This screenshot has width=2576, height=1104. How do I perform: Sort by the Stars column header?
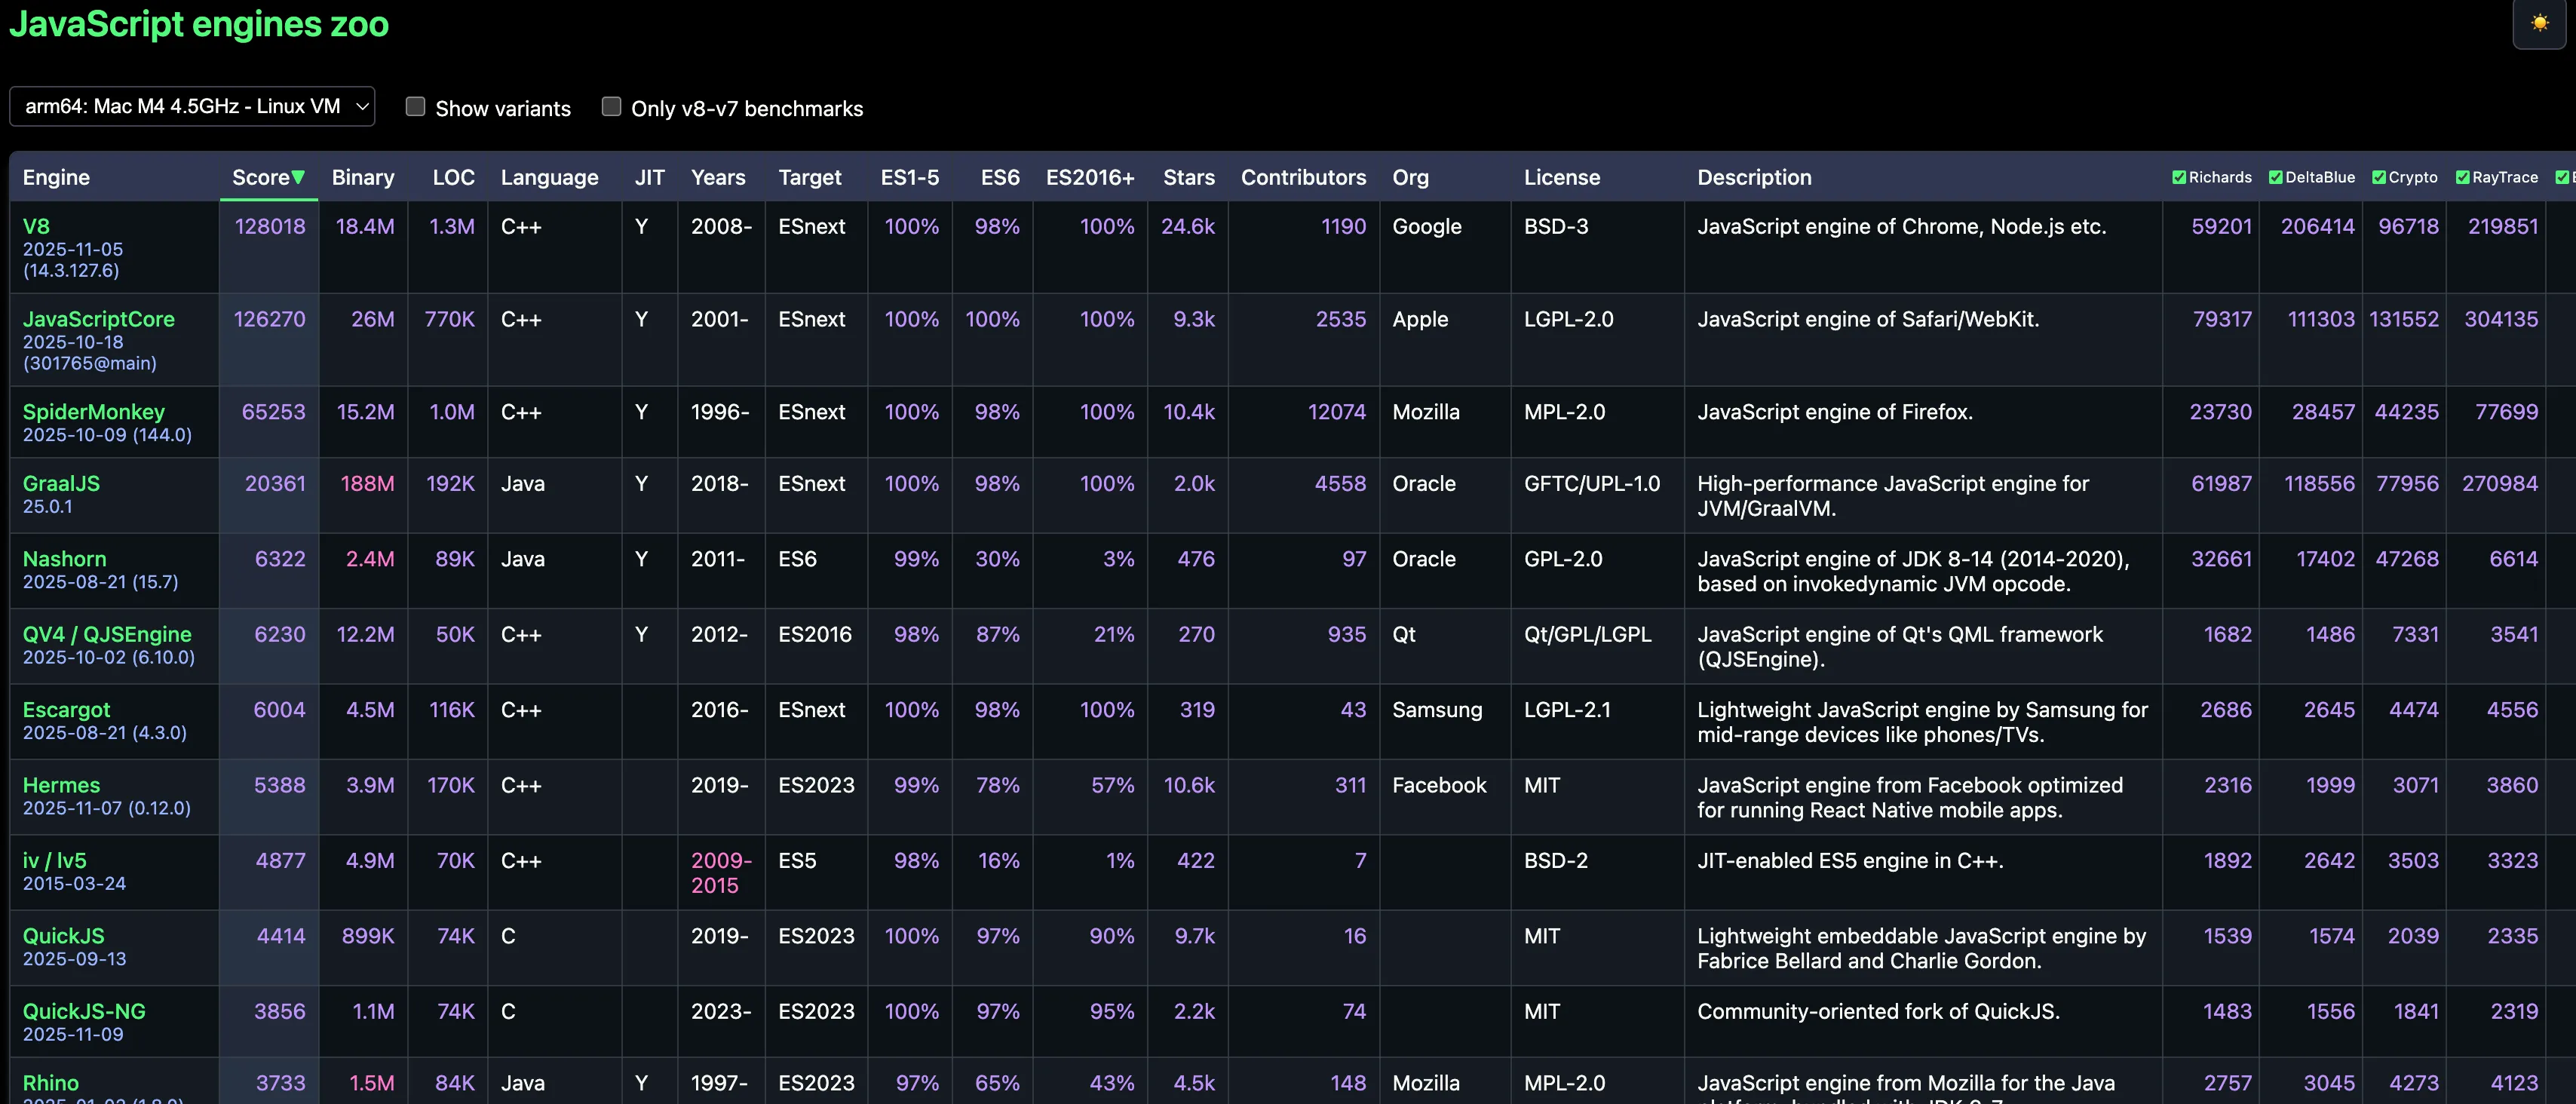point(1188,178)
